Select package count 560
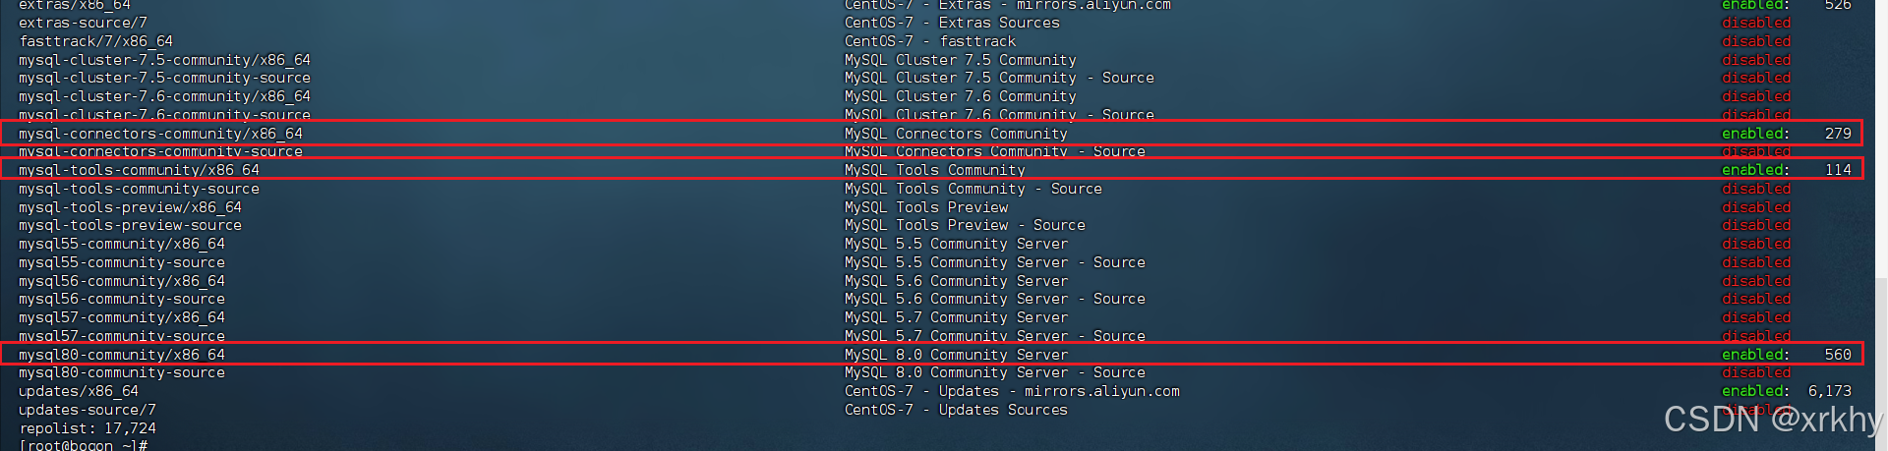 click(x=1838, y=355)
